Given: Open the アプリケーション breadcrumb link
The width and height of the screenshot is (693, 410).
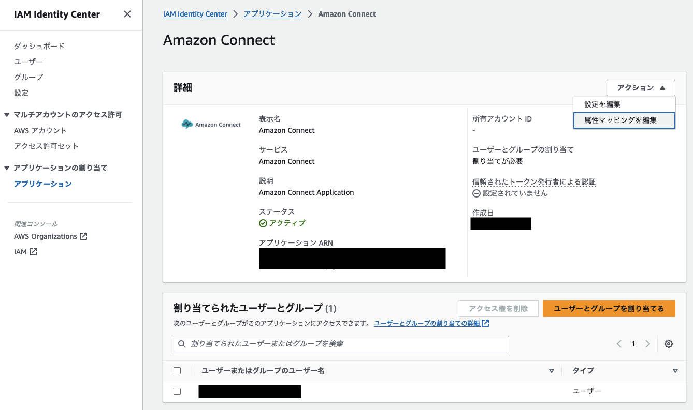Looking at the screenshot, I should tap(272, 14).
